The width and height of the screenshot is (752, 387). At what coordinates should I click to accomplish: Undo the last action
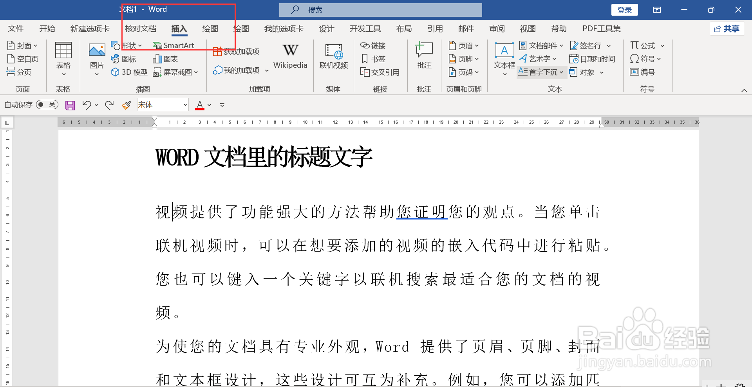tap(87, 105)
